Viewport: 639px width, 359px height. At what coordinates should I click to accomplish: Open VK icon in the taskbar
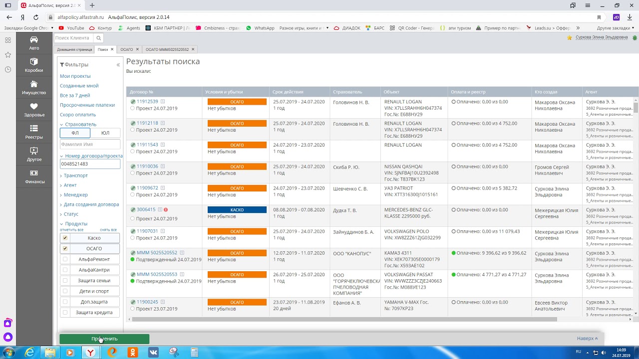click(153, 352)
